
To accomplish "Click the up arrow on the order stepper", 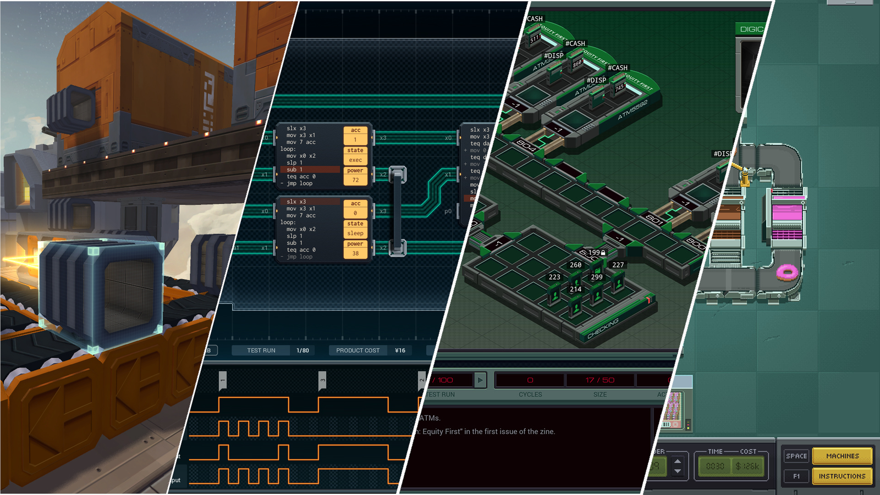I will coord(678,461).
